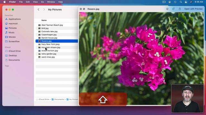Click My Pictures folder in the path bar
This screenshot has width=206, height=115.
click(72, 99)
